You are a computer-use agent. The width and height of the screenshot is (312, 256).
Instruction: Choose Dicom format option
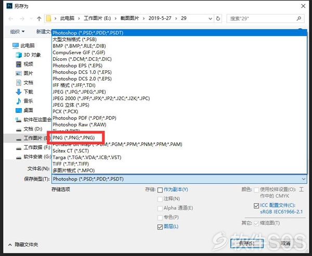179,59
